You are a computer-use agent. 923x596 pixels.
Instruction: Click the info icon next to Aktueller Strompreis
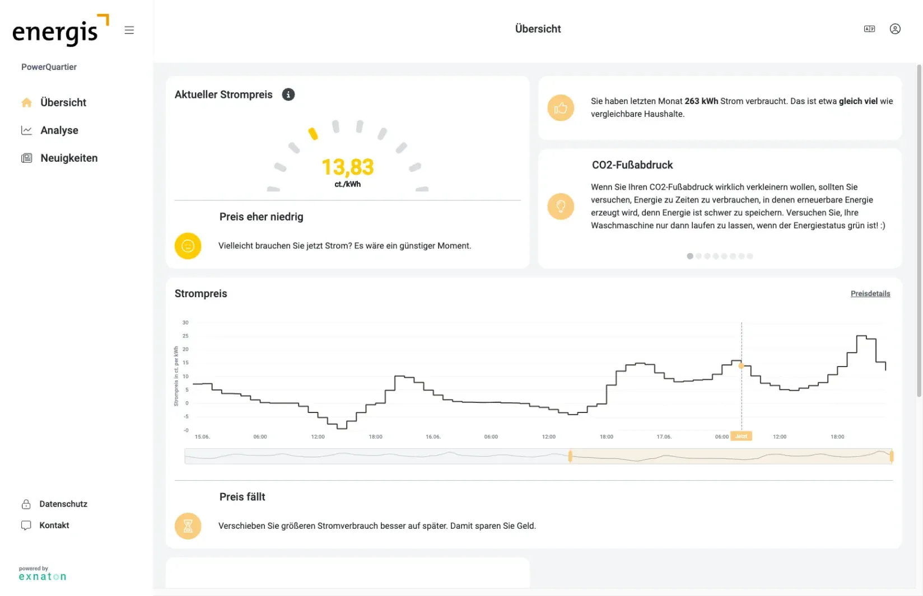[x=288, y=95]
